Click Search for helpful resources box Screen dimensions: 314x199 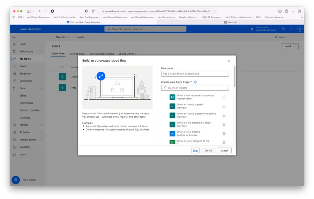pos(145,29)
